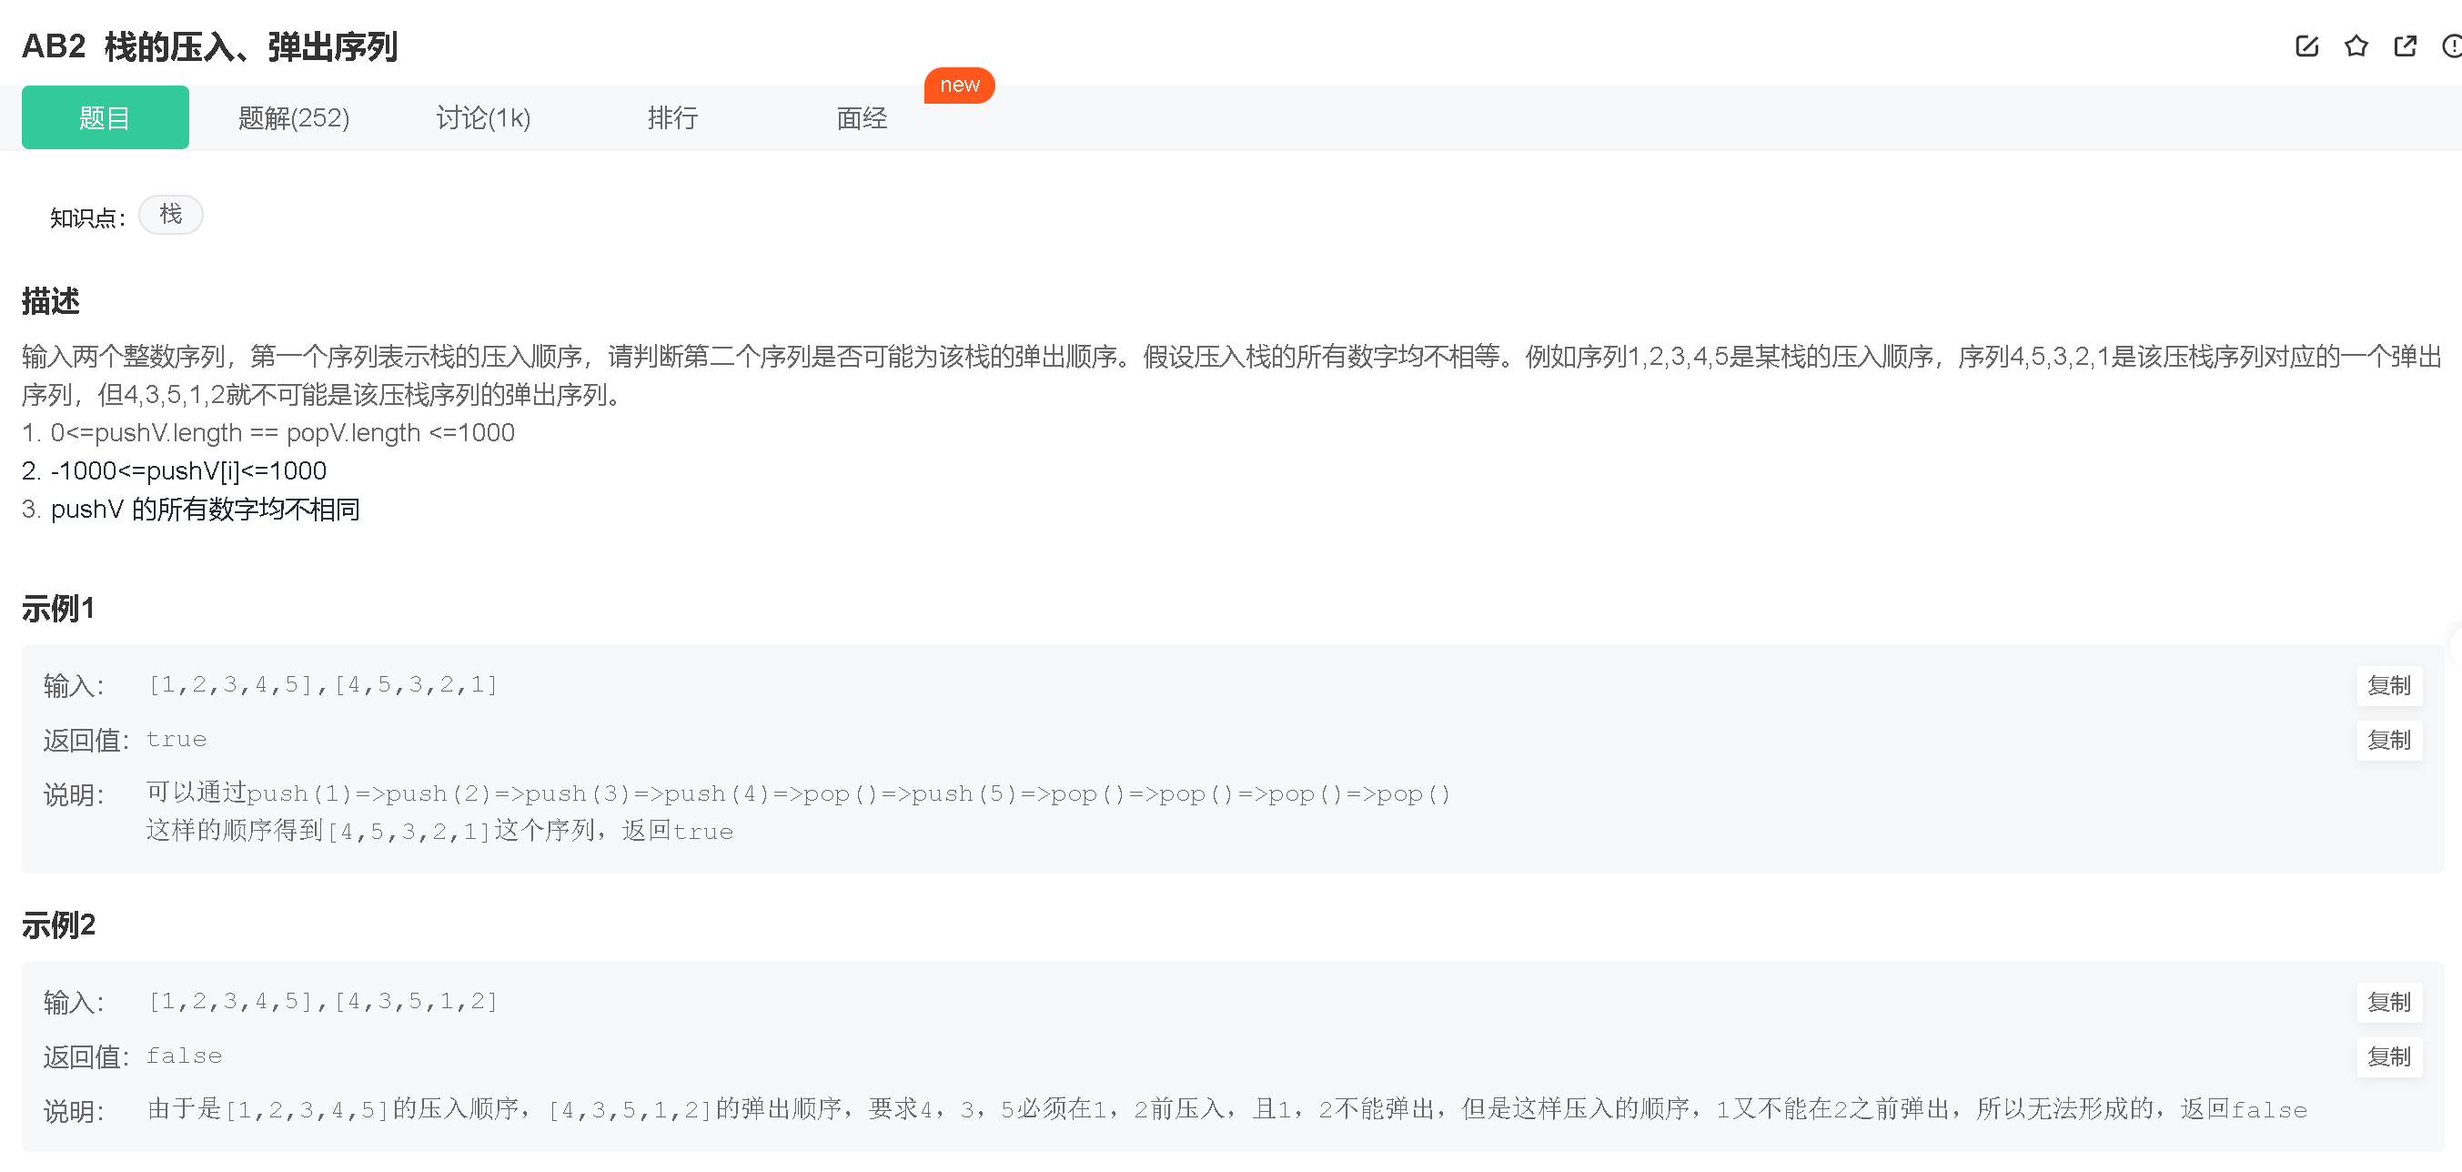Click the edit note pencil icon
The height and width of the screenshot is (1172, 2462).
2306,45
